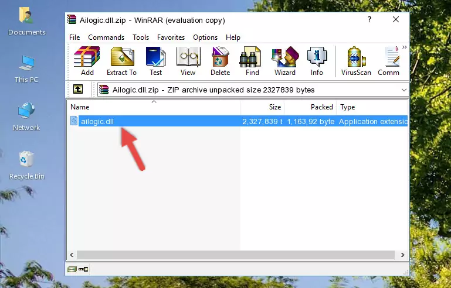
Task: Select the Network desktop icon
Action: pos(26,116)
